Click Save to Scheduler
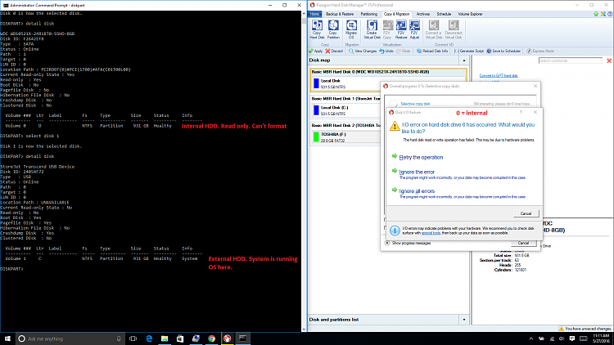Viewport: 614px width, 345px height. 503,52
